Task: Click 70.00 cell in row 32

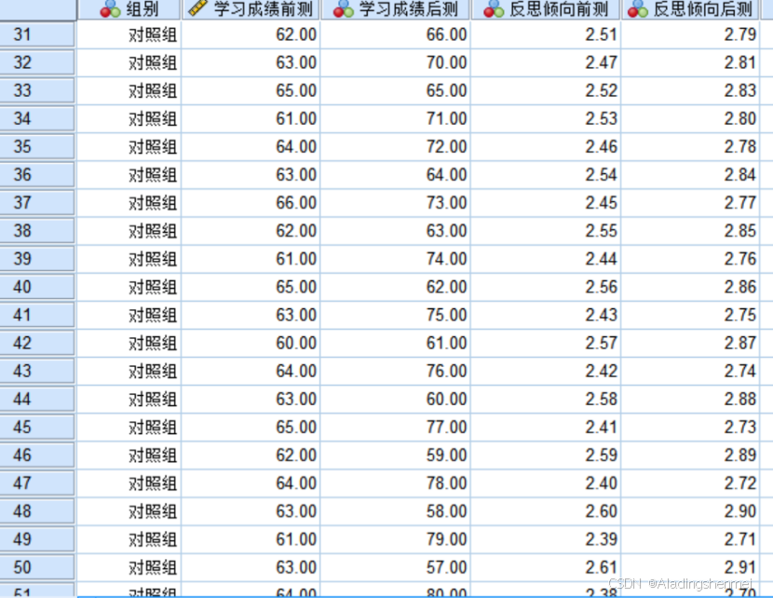Action: [396, 62]
